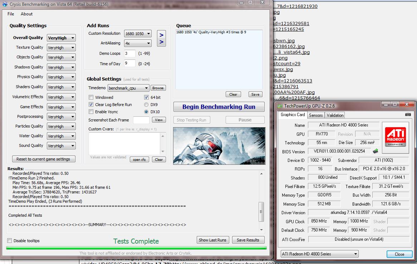Open the Shadows Quality dropdown

(61, 67)
